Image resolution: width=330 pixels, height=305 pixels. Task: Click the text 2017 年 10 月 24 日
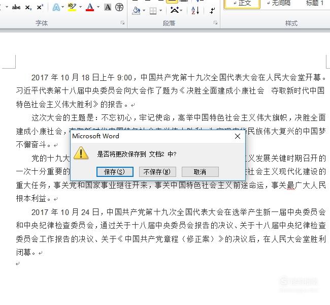click(x=65, y=212)
